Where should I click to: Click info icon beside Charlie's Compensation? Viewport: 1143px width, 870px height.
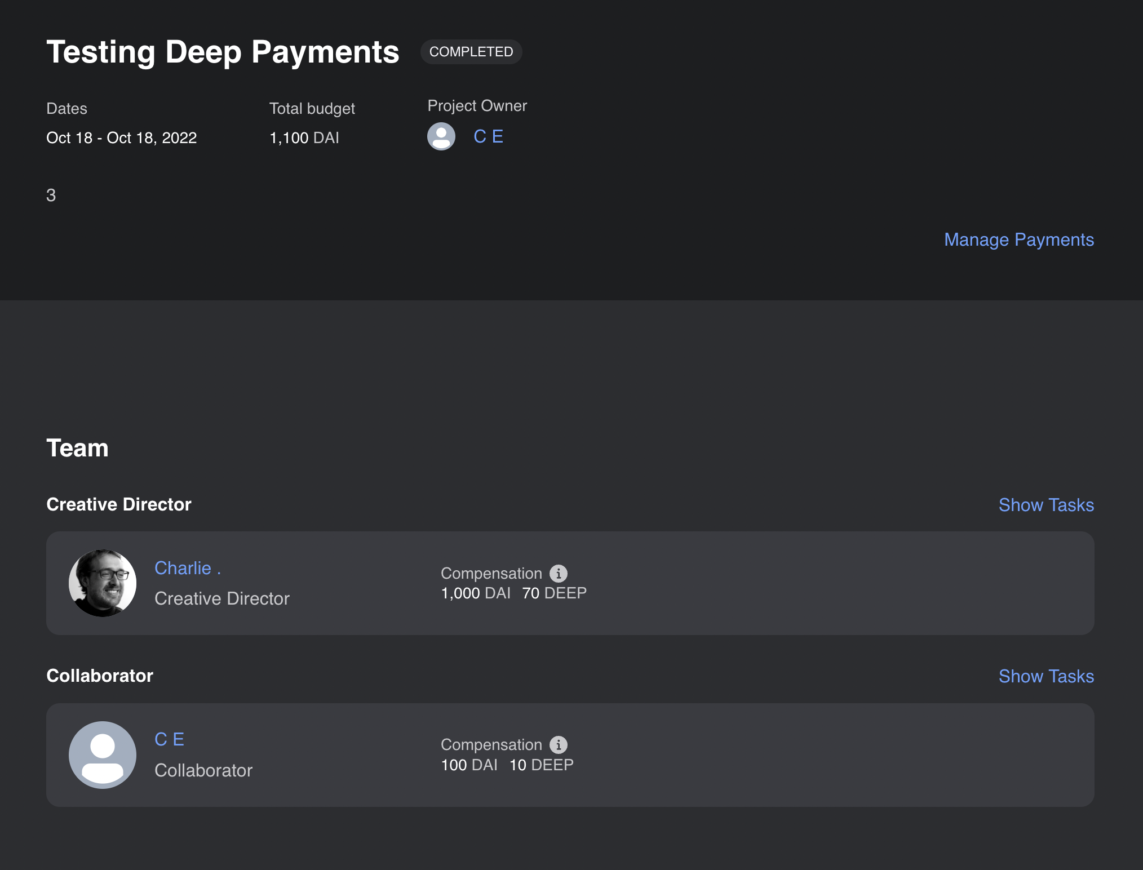tap(559, 574)
